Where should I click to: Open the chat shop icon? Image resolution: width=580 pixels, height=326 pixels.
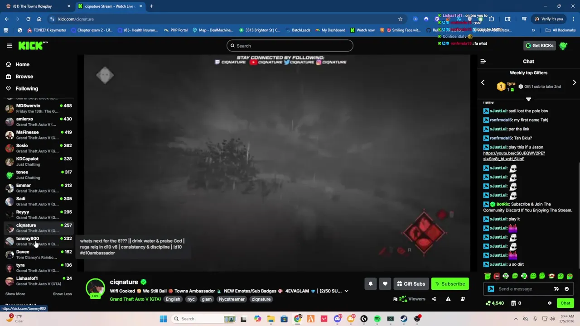(513, 303)
